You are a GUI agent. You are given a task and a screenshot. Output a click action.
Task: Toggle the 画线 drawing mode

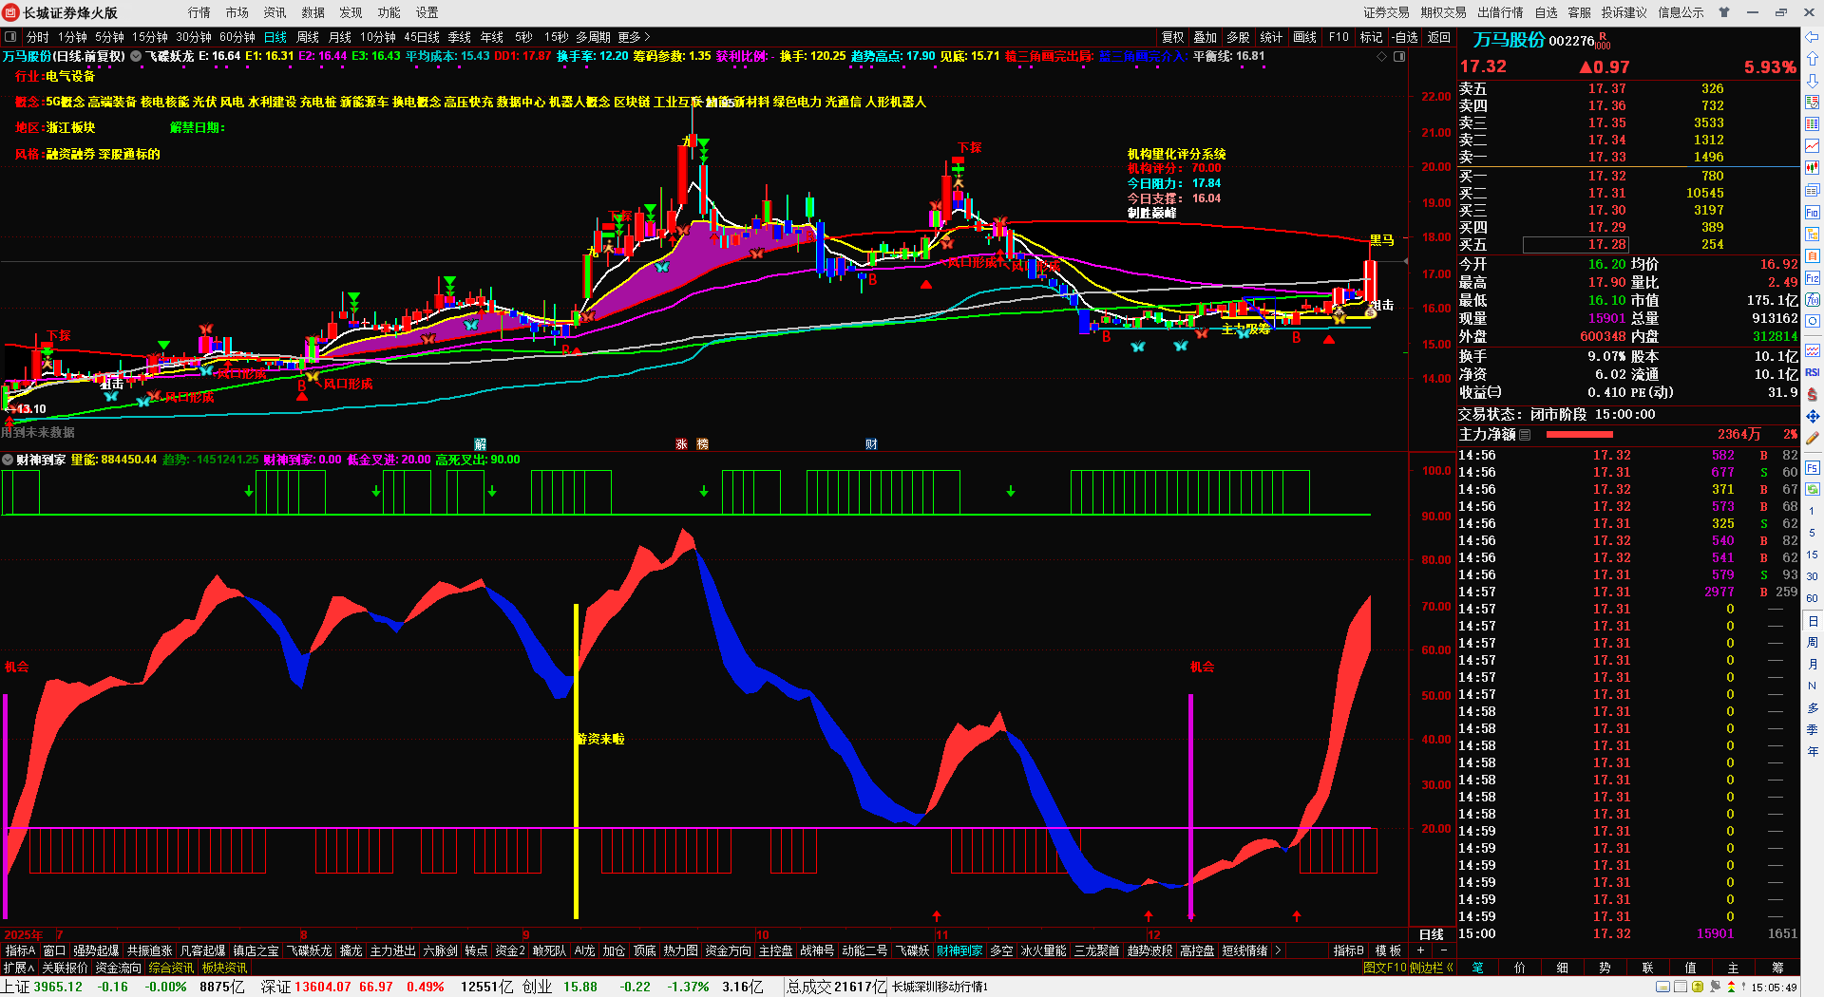1305,37
